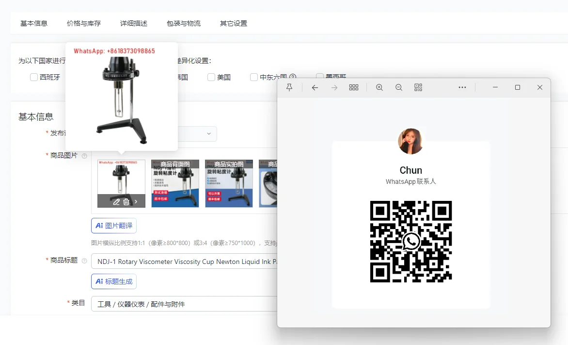Select the 商品实拍图 thumbnail
The image size is (568, 345).
point(229,183)
